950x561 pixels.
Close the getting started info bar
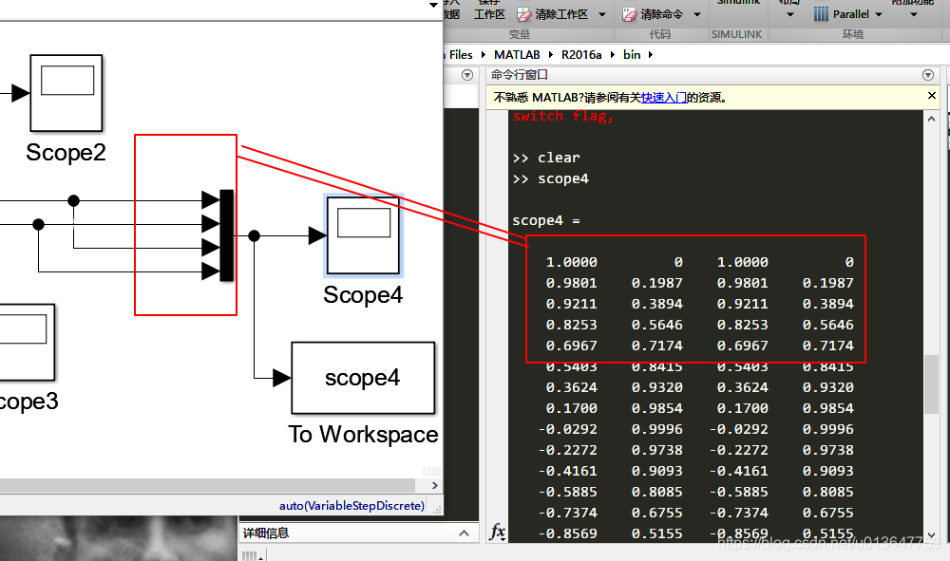pos(932,96)
